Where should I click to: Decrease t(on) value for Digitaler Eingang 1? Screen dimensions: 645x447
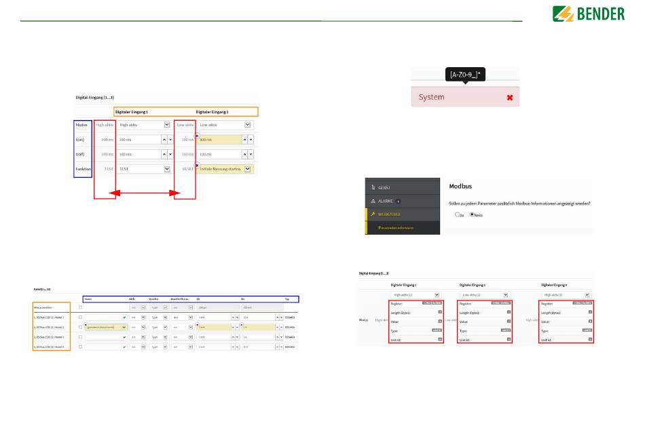point(170,140)
